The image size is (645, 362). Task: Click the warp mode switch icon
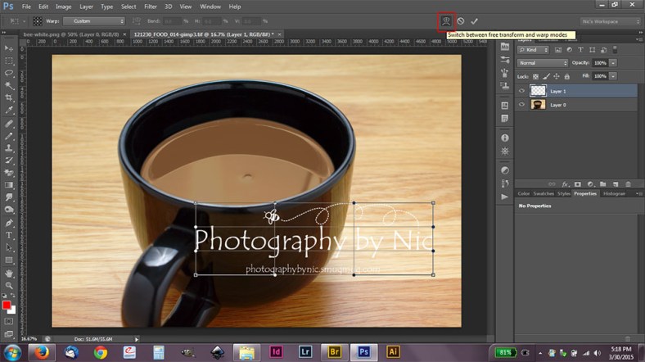pos(446,20)
